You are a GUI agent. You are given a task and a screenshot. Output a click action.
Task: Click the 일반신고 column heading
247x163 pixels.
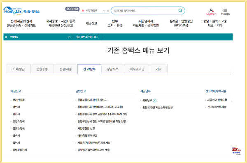click(81, 91)
